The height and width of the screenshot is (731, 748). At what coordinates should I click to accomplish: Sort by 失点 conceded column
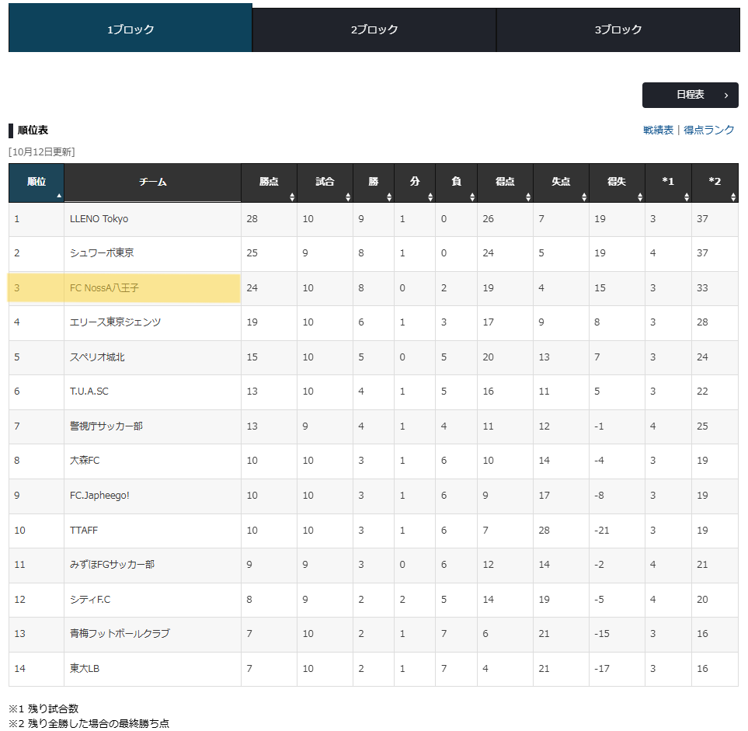[561, 182]
